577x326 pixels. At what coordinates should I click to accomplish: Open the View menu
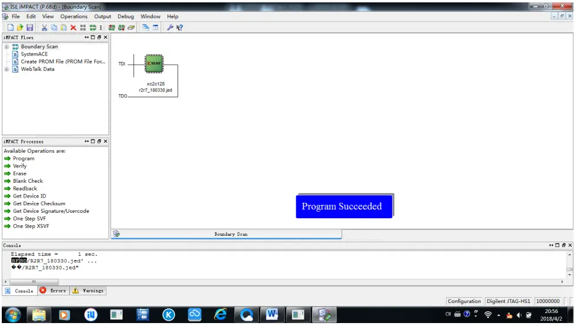48,17
